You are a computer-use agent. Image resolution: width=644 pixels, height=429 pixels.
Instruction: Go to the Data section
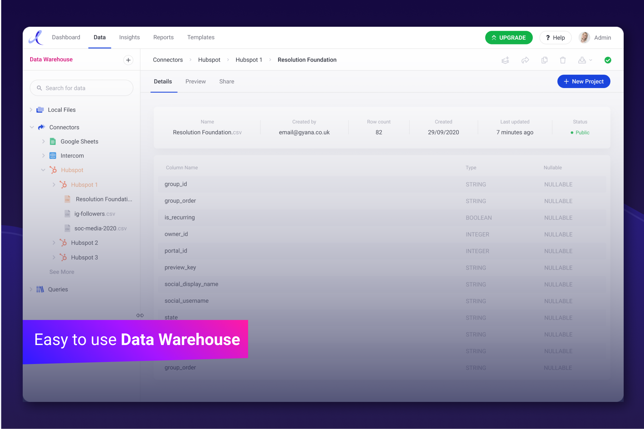100,37
